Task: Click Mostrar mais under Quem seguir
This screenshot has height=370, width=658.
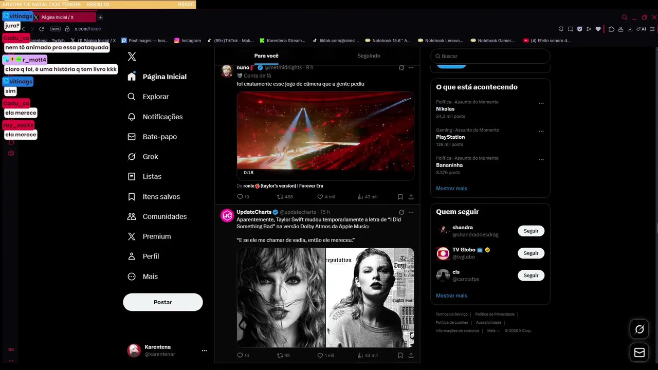Action: (x=451, y=295)
